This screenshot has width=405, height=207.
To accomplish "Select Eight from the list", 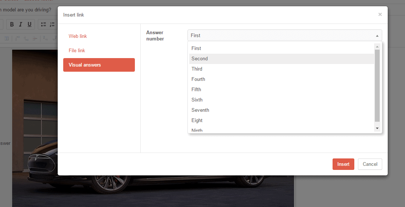I will [x=282, y=121].
